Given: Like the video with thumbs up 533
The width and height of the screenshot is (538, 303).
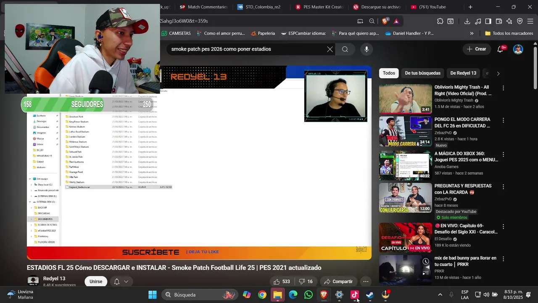Looking at the screenshot, I should (x=282, y=282).
